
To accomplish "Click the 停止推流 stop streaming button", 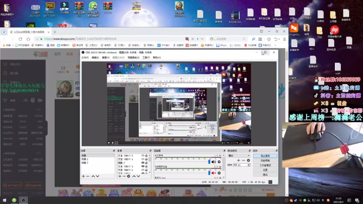I will pyautogui.click(x=265, y=156).
